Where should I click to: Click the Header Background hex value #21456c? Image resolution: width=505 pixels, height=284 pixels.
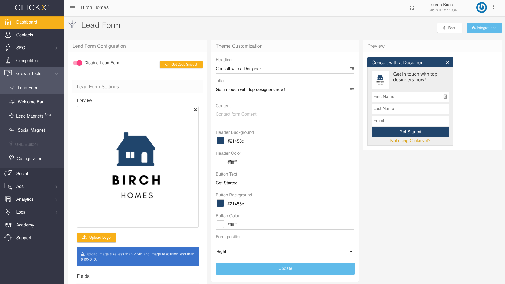(236, 141)
